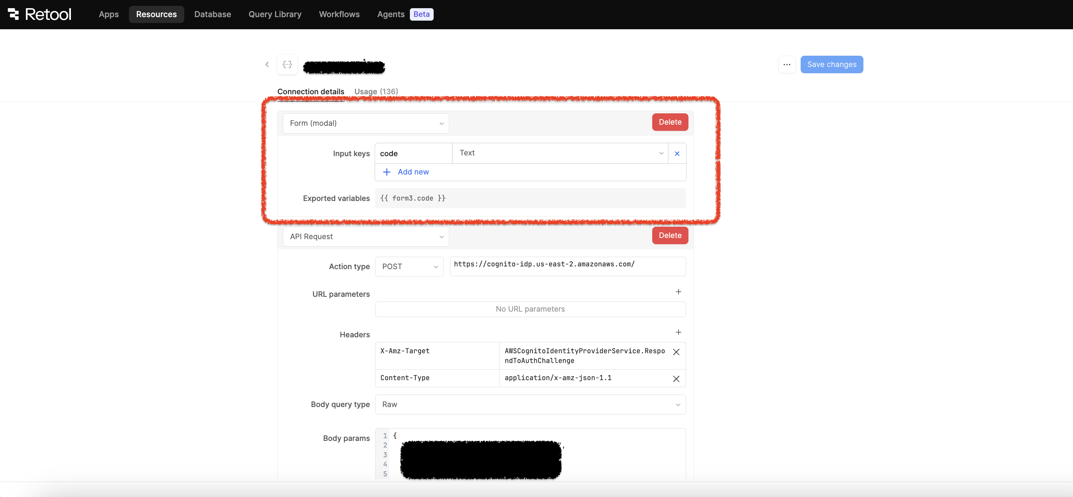
Task: Go back using the left chevron arrow
Action: 267,65
